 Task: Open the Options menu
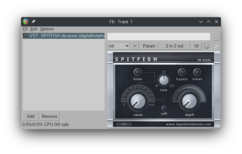[x=47, y=29]
